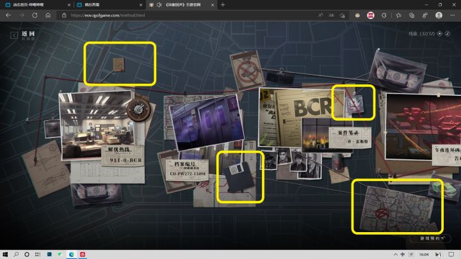Image resolution: width=461 pixels, height=259 pixels.
Task: Open the clock showing 16:04
Action: [x=424, y=255]
